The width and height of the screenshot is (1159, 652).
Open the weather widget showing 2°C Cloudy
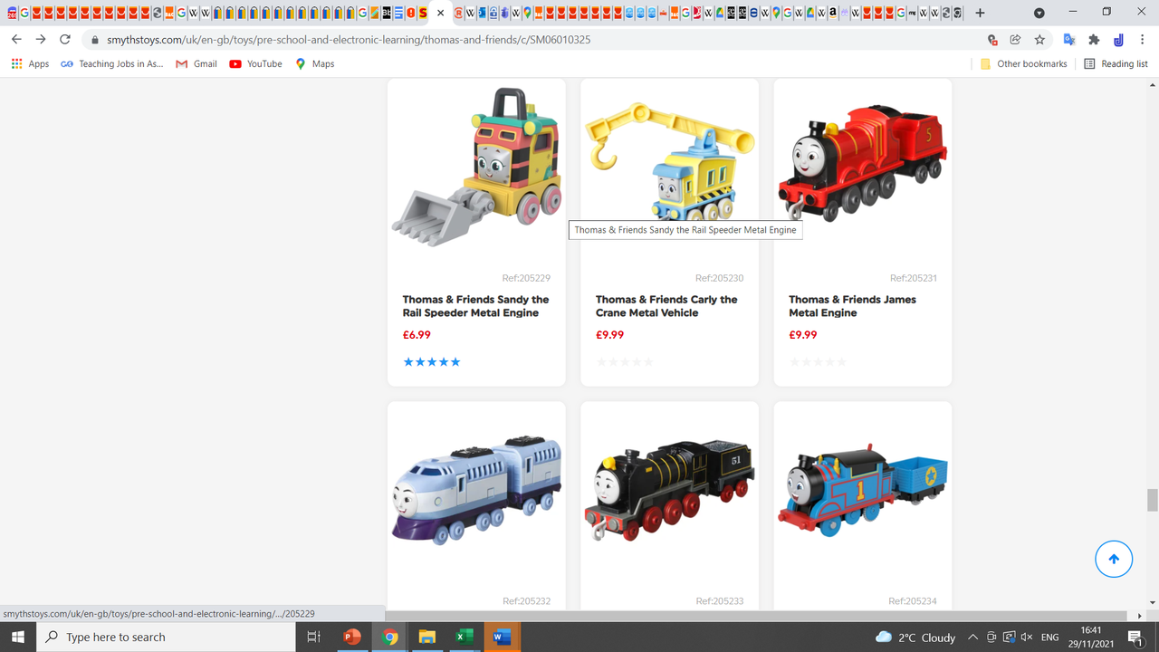(x=915, y=638)
